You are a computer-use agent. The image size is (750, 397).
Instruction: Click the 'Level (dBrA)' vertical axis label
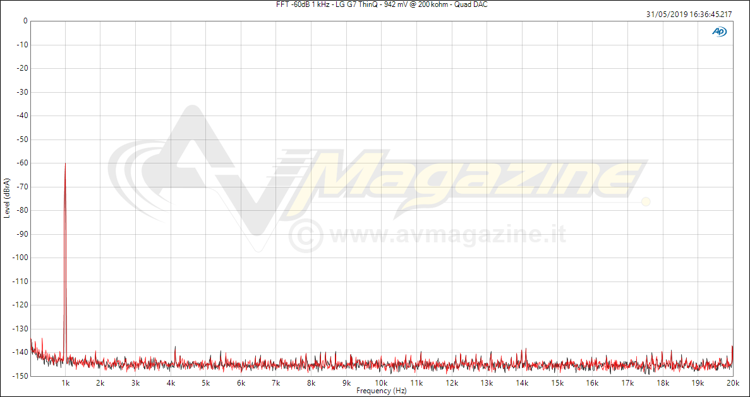pyautogui.click(x=7, y=198)
